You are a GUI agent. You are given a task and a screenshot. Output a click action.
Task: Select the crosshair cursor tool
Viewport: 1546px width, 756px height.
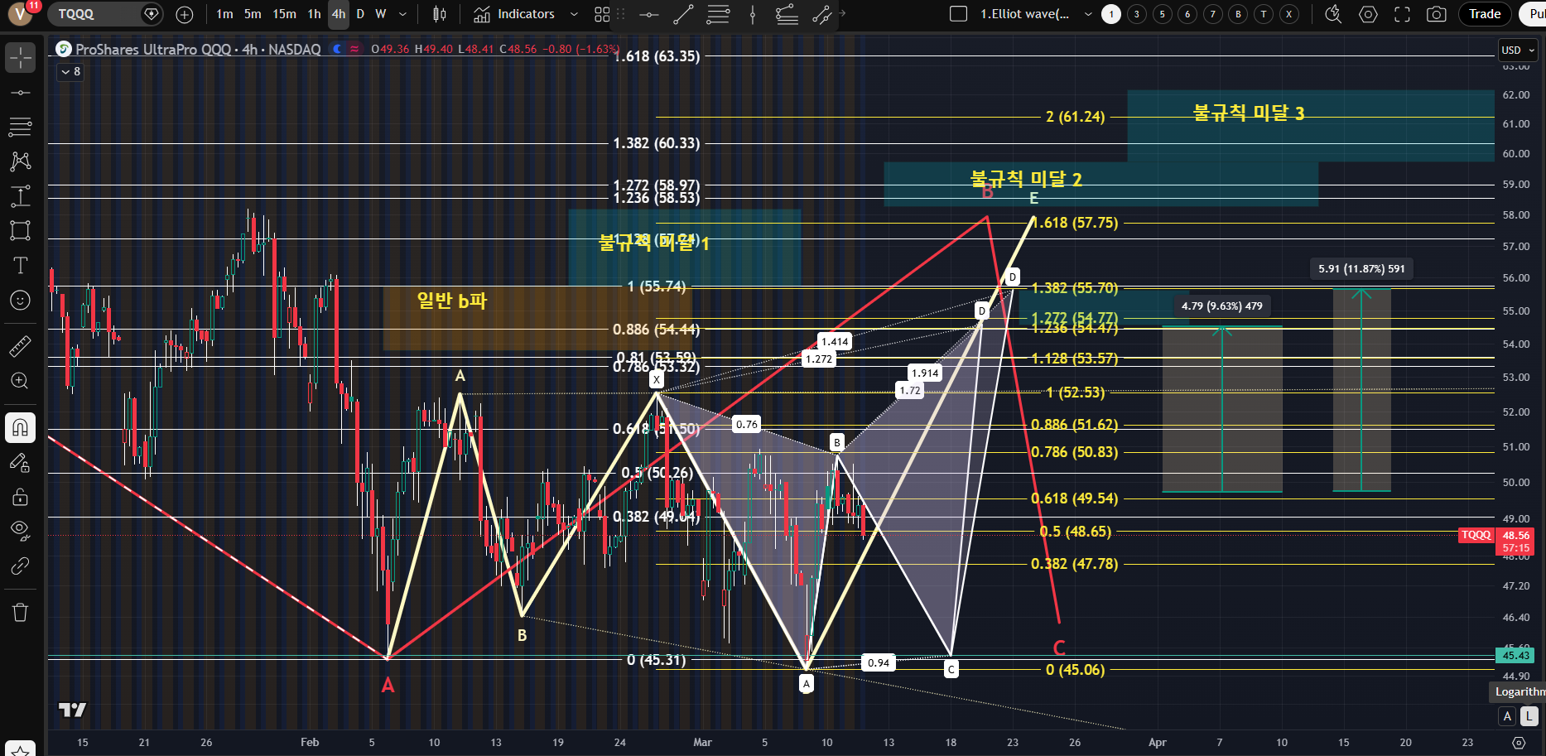click(20, 58)
